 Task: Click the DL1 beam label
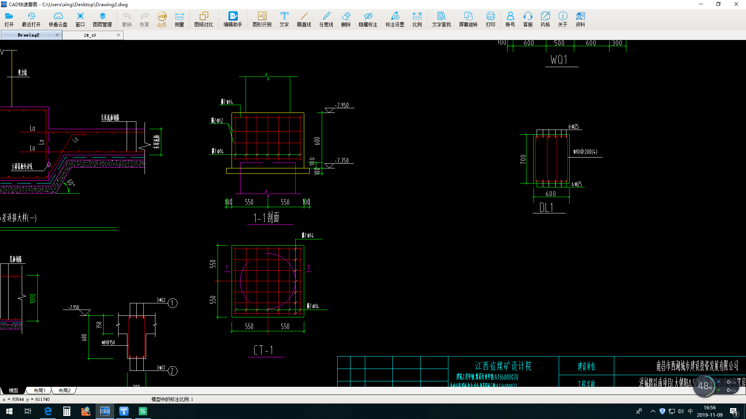tap(546, 208)
